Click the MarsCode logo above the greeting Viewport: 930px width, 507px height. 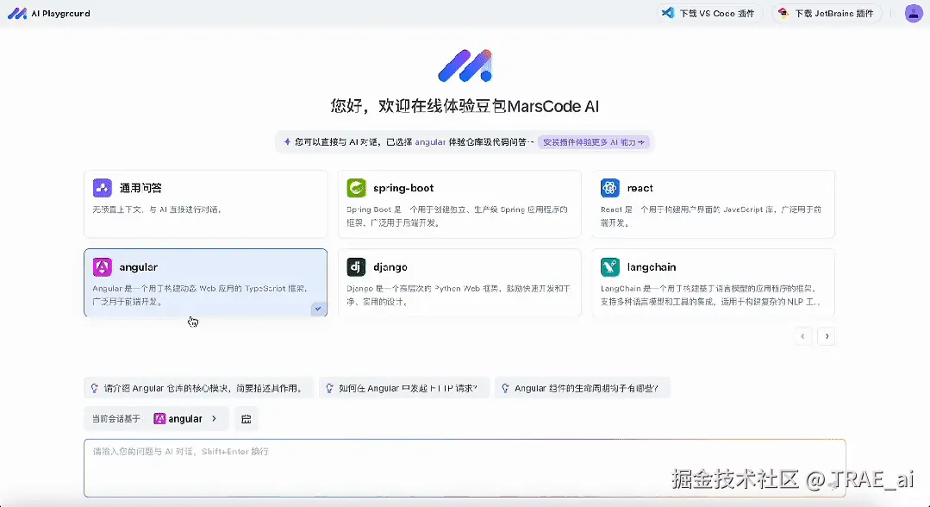pyautogui.click(x=465, y=64)
